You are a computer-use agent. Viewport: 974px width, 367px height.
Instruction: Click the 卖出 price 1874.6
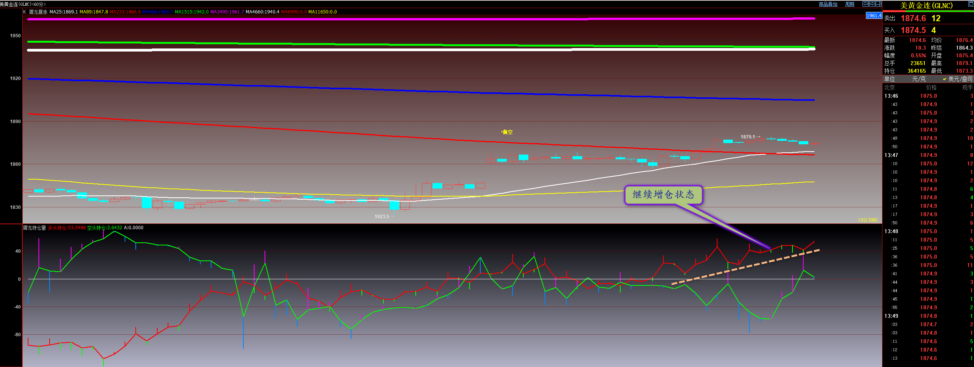pyautogui.click(x=913, y=18)
